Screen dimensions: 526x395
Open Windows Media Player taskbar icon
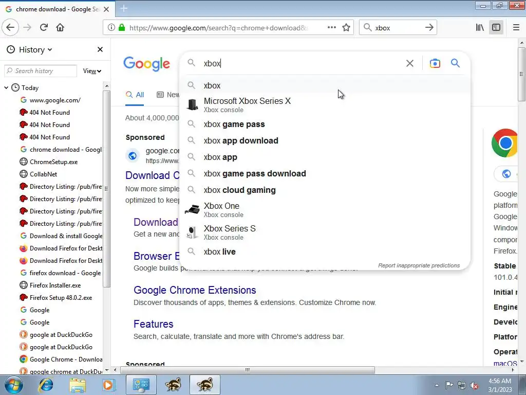click(108, 385)
